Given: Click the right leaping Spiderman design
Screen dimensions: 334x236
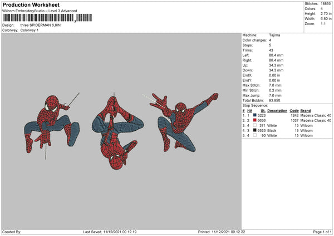Looking at the screenshot, I should coord(181,122).
